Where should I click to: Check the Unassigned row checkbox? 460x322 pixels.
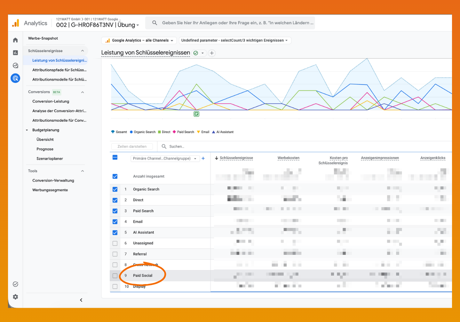115,243
